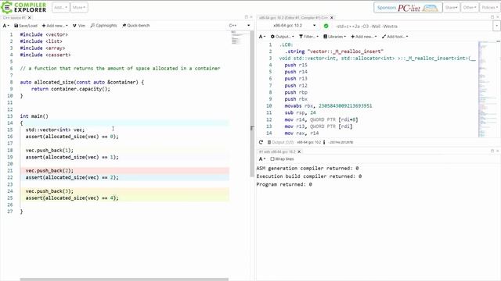This screenshot has height=281, width=501.
Task: Click the green compilation status checkmark
Action: pyautogui.click(x=326, y=26)
